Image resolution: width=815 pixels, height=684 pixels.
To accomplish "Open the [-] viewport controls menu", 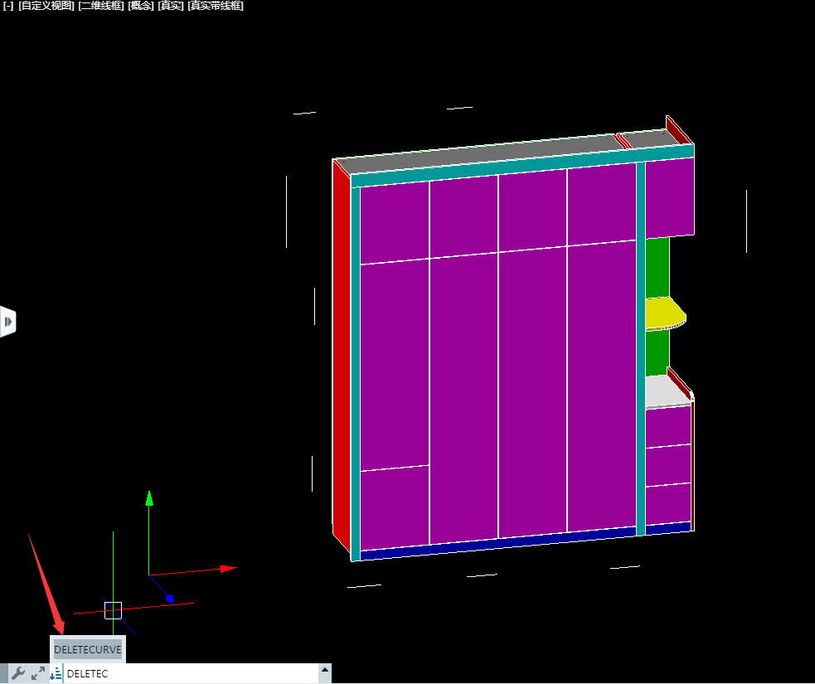I will pyautogui.click(x=8, y=6).
